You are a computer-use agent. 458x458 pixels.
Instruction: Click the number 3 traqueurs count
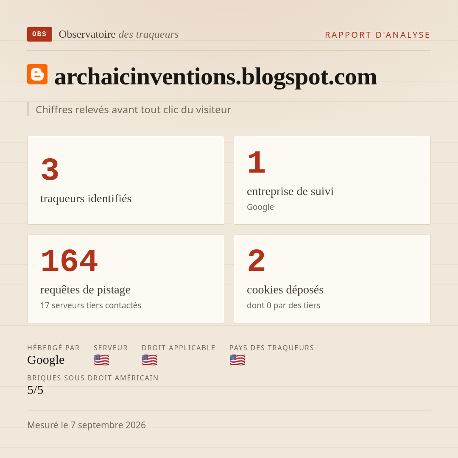coord(50,169)
